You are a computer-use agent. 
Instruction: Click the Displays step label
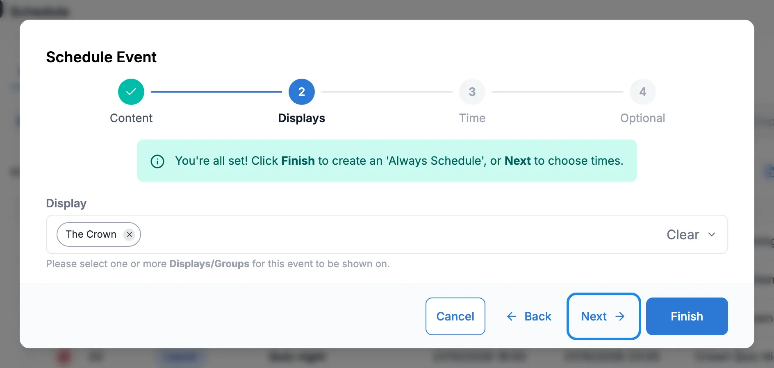[x=302, y=118]
